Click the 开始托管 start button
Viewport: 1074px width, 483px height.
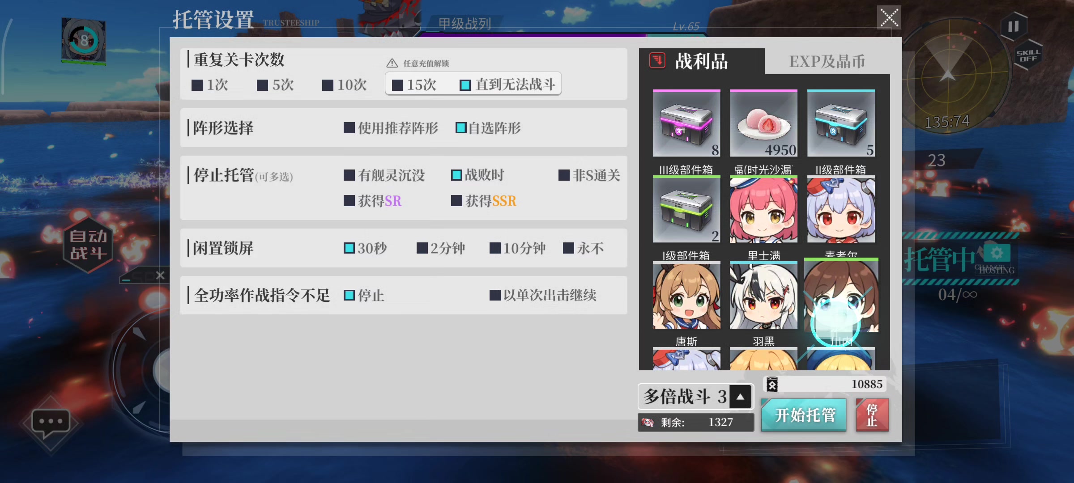[804, 415]
